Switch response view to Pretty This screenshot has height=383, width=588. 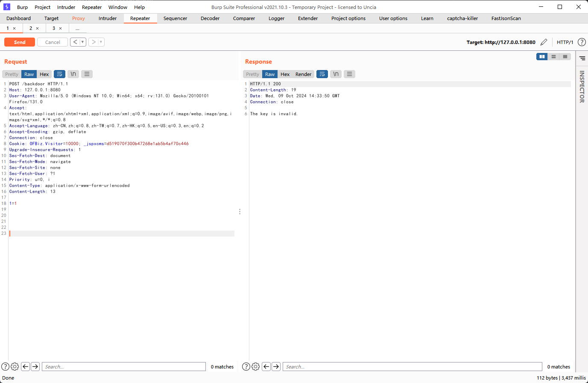click(x=253, y=74)
